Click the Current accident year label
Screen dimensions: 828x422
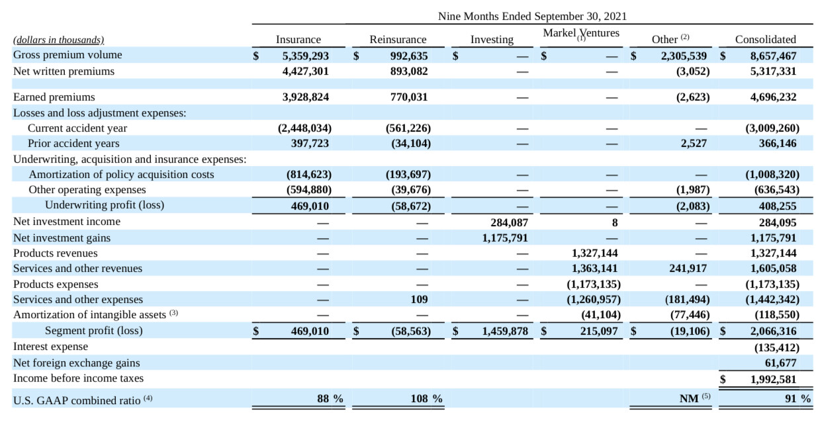coord(77,128)
